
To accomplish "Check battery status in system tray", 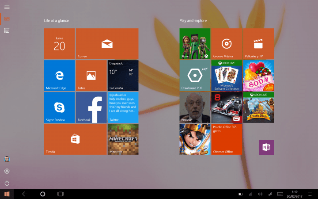I will coord(241,194).
